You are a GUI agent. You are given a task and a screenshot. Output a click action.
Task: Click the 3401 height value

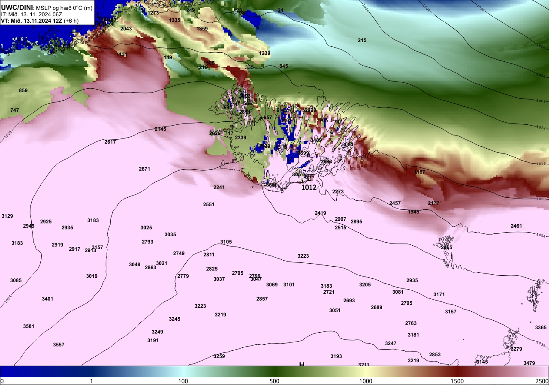tap(48, 299)
